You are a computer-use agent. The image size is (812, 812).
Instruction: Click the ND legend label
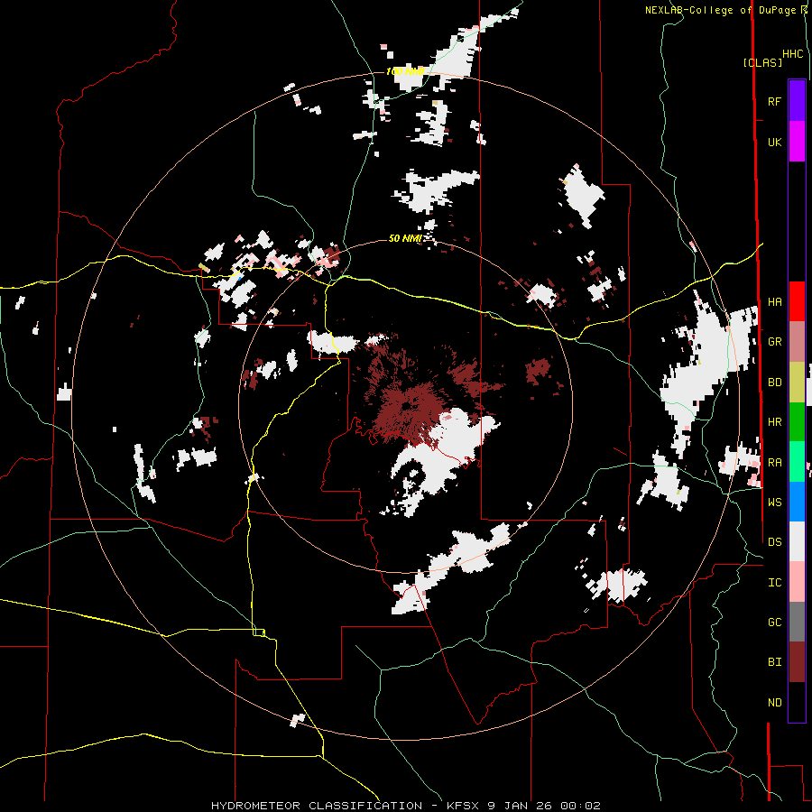click(774, 702)
